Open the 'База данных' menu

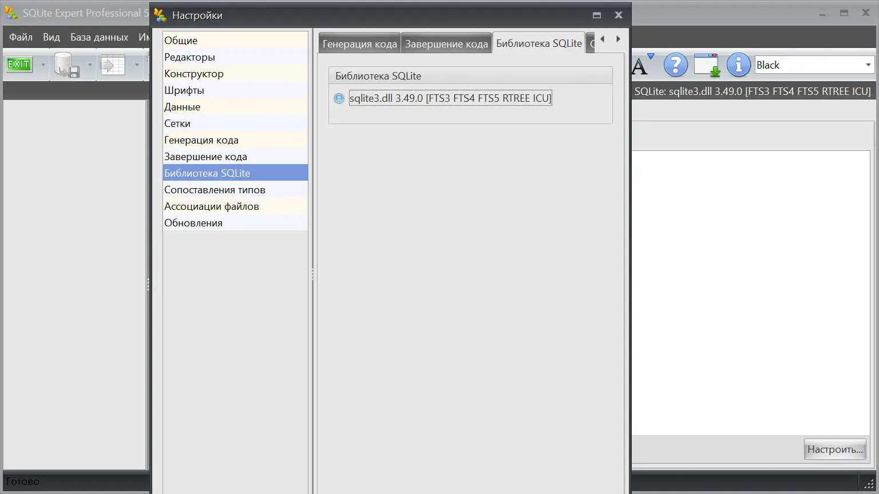(100, 37)
